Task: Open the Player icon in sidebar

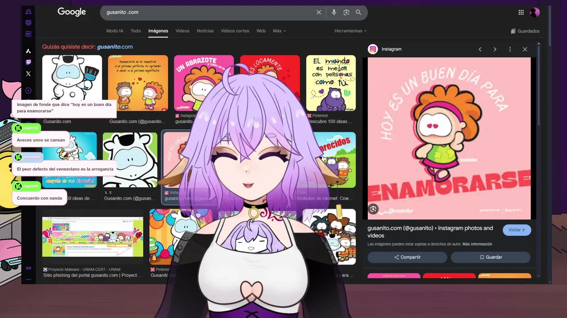Action: (x=28, y=91)
